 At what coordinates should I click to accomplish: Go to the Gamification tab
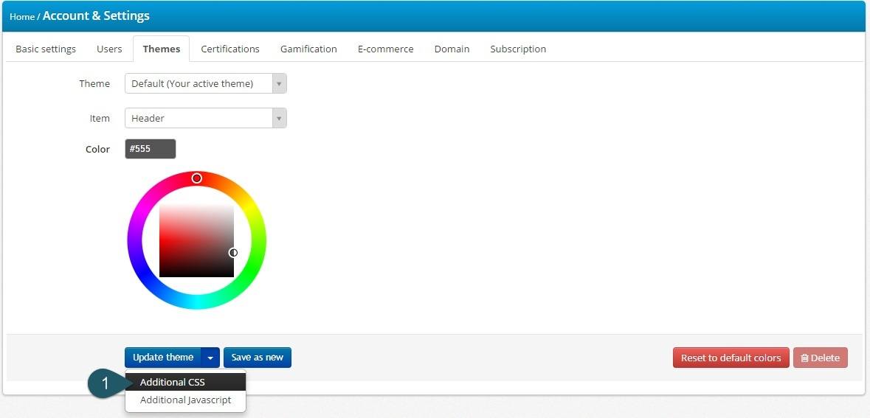(308, 49)
